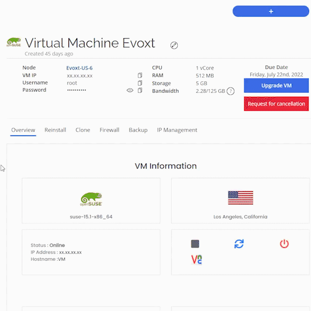
Task: Open bandwidth help question mark icon
Action: tap(231, 91)
